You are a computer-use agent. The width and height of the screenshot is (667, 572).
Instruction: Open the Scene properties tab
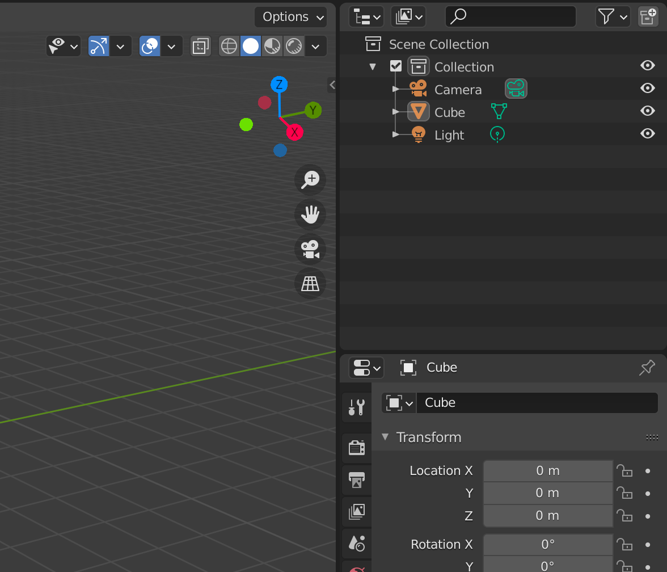(356, 544)
